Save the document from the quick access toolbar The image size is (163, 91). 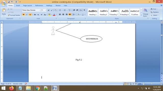pos(9,2)
